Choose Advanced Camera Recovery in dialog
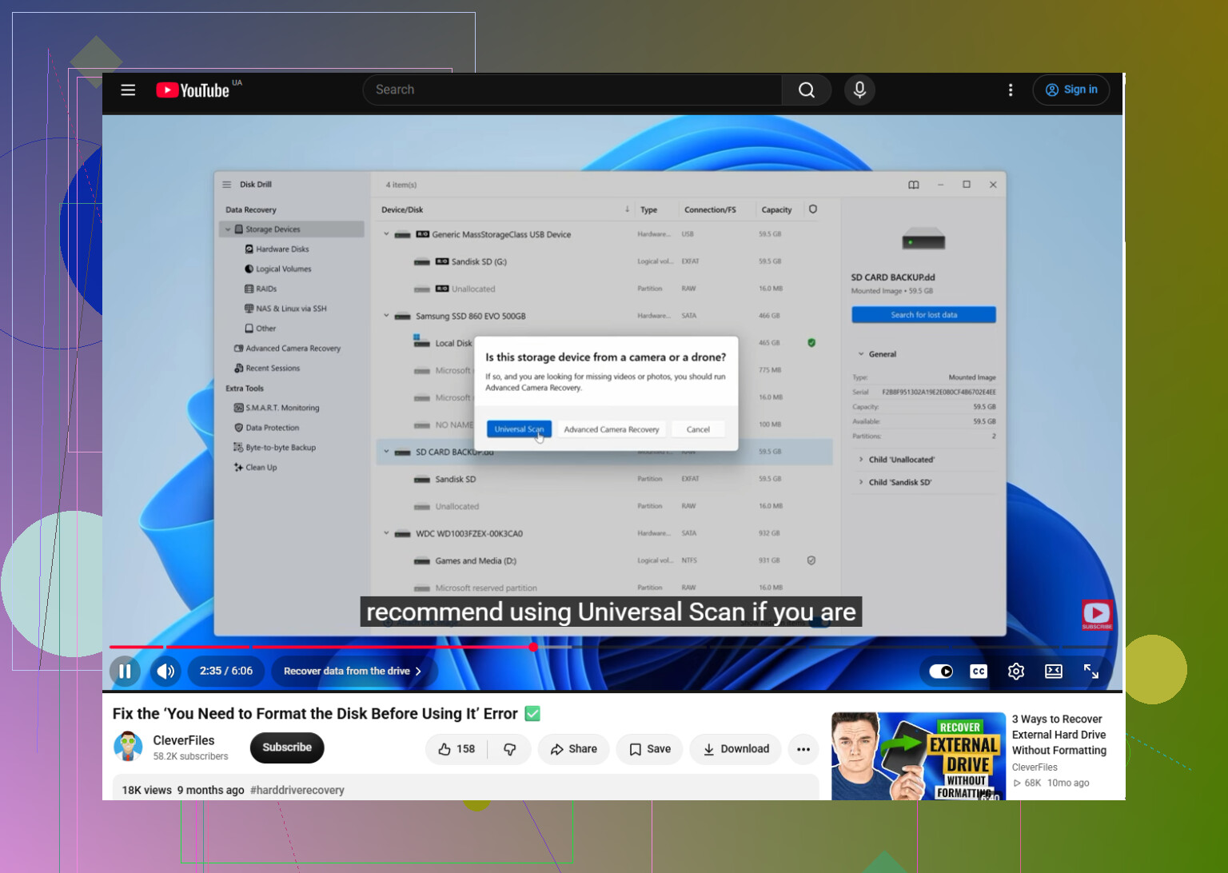The width and height of the screenshot is (1228, 873). (612, 429)
